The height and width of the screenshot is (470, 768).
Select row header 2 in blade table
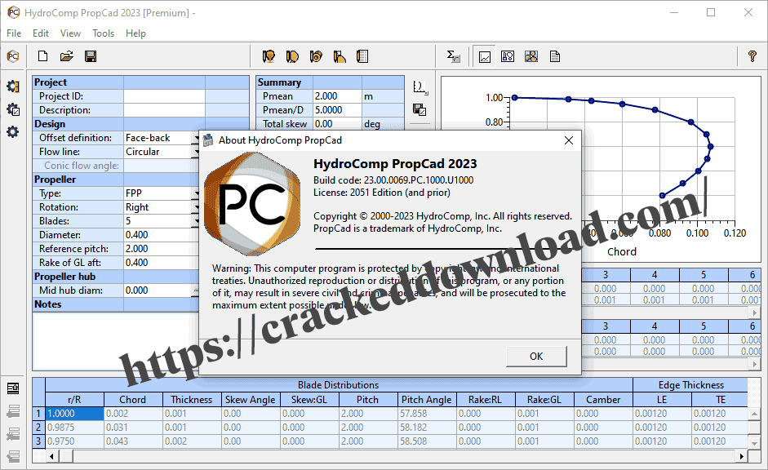pos(38,428)
